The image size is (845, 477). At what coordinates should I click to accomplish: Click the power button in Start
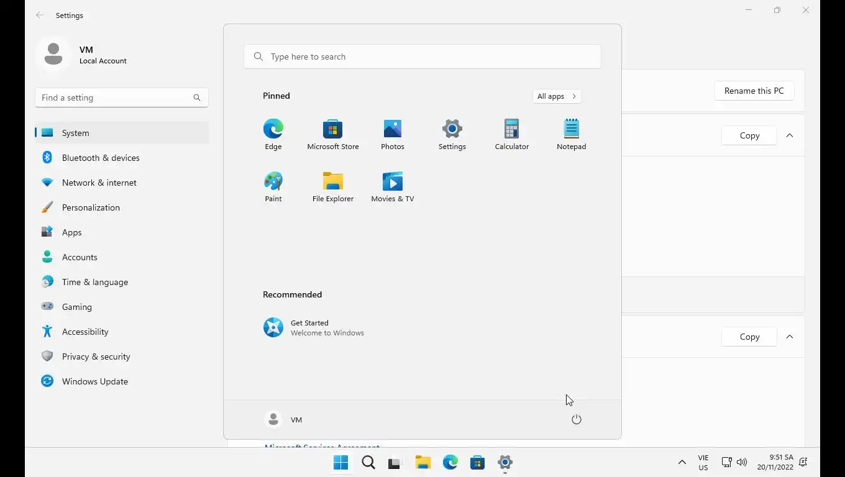[x=577, y=420]
